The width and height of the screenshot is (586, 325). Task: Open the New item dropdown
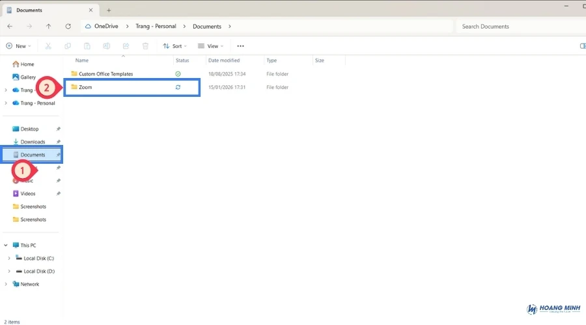pos(18,46)
